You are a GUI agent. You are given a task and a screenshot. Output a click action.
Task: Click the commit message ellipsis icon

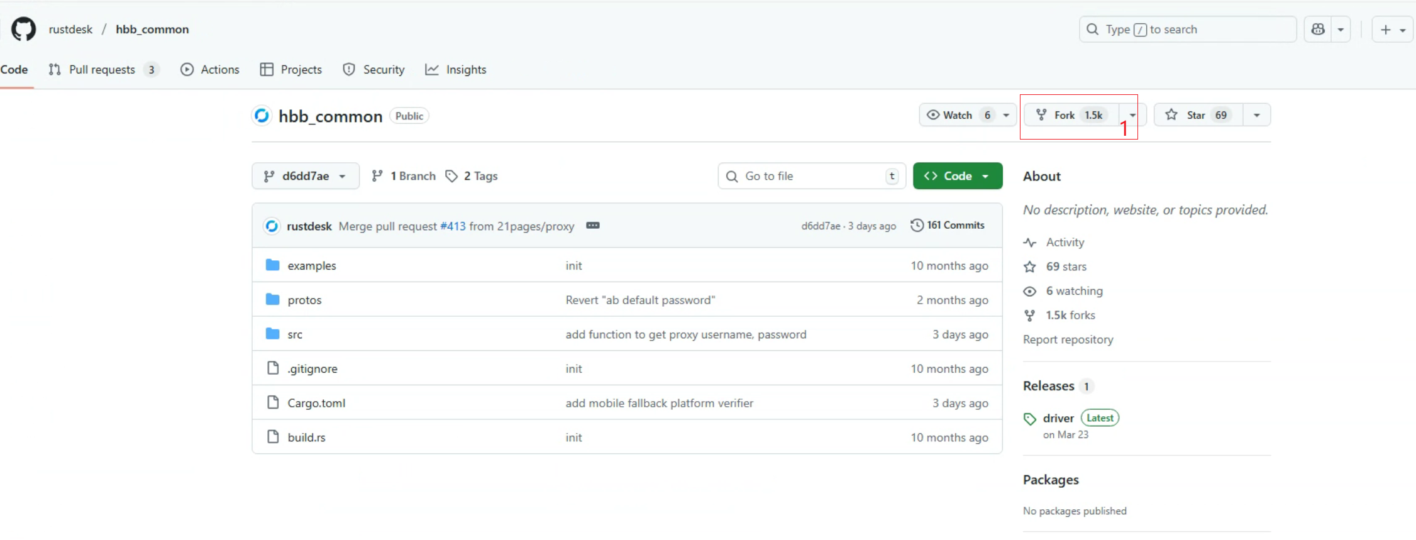[592, 226]
